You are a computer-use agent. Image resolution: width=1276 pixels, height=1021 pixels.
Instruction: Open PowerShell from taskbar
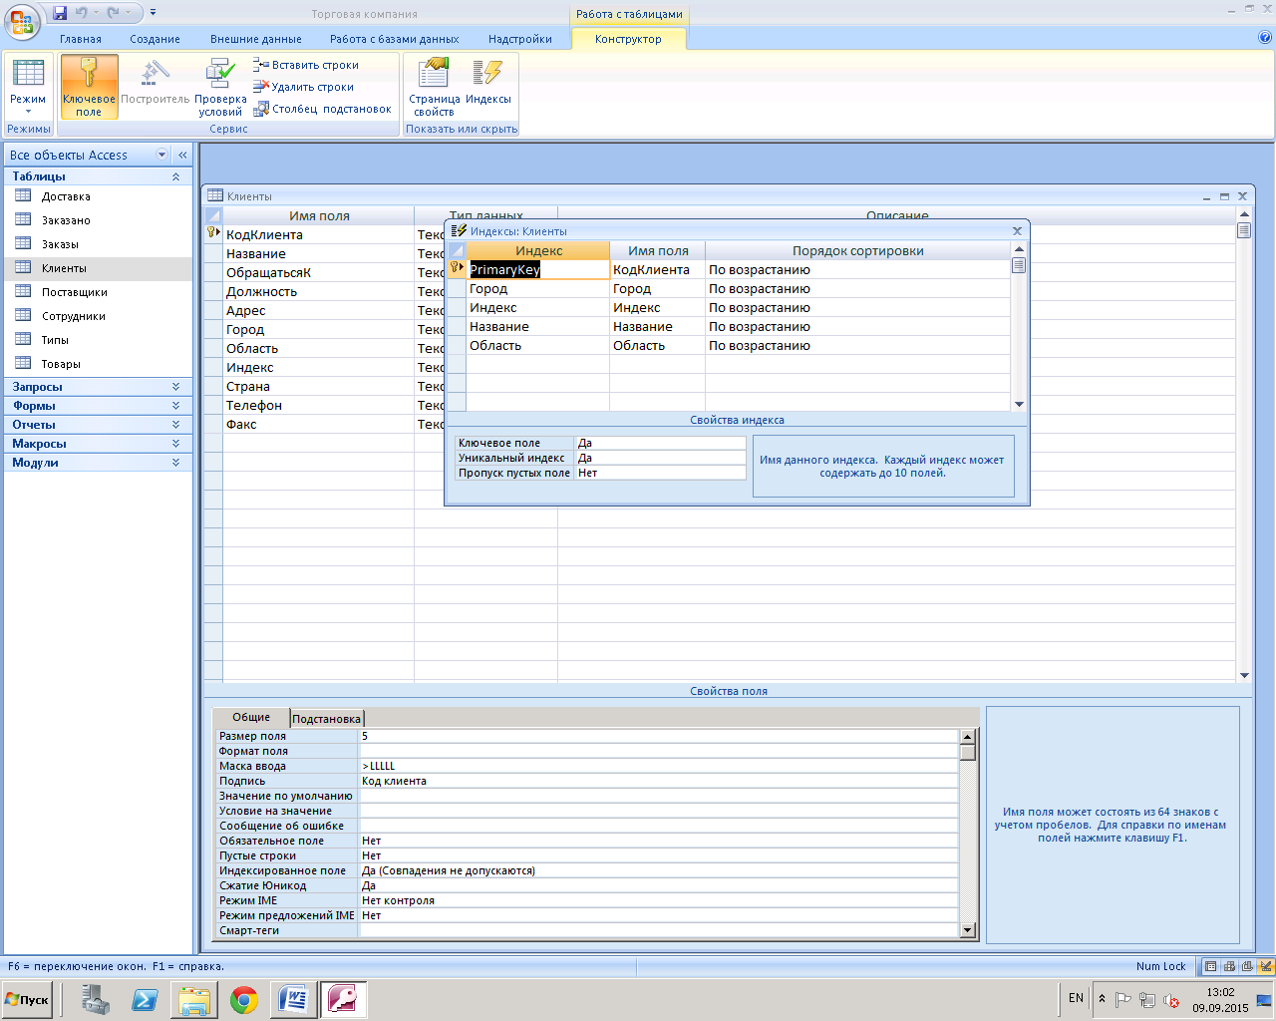point(145,1000)
